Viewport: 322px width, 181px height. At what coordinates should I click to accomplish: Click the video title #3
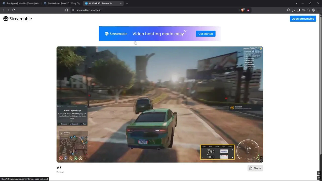click(x=59, y=168)
